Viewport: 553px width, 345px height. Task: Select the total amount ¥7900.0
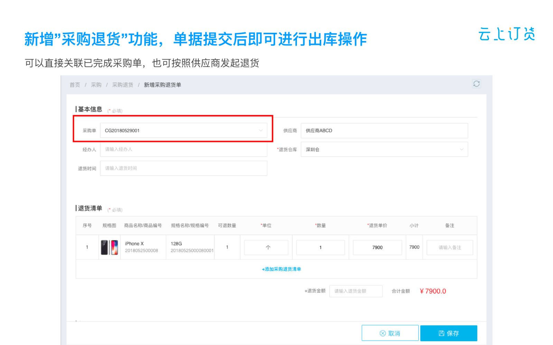433,291
